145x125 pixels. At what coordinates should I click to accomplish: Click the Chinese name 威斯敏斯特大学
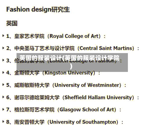click(x=32, y=85)
